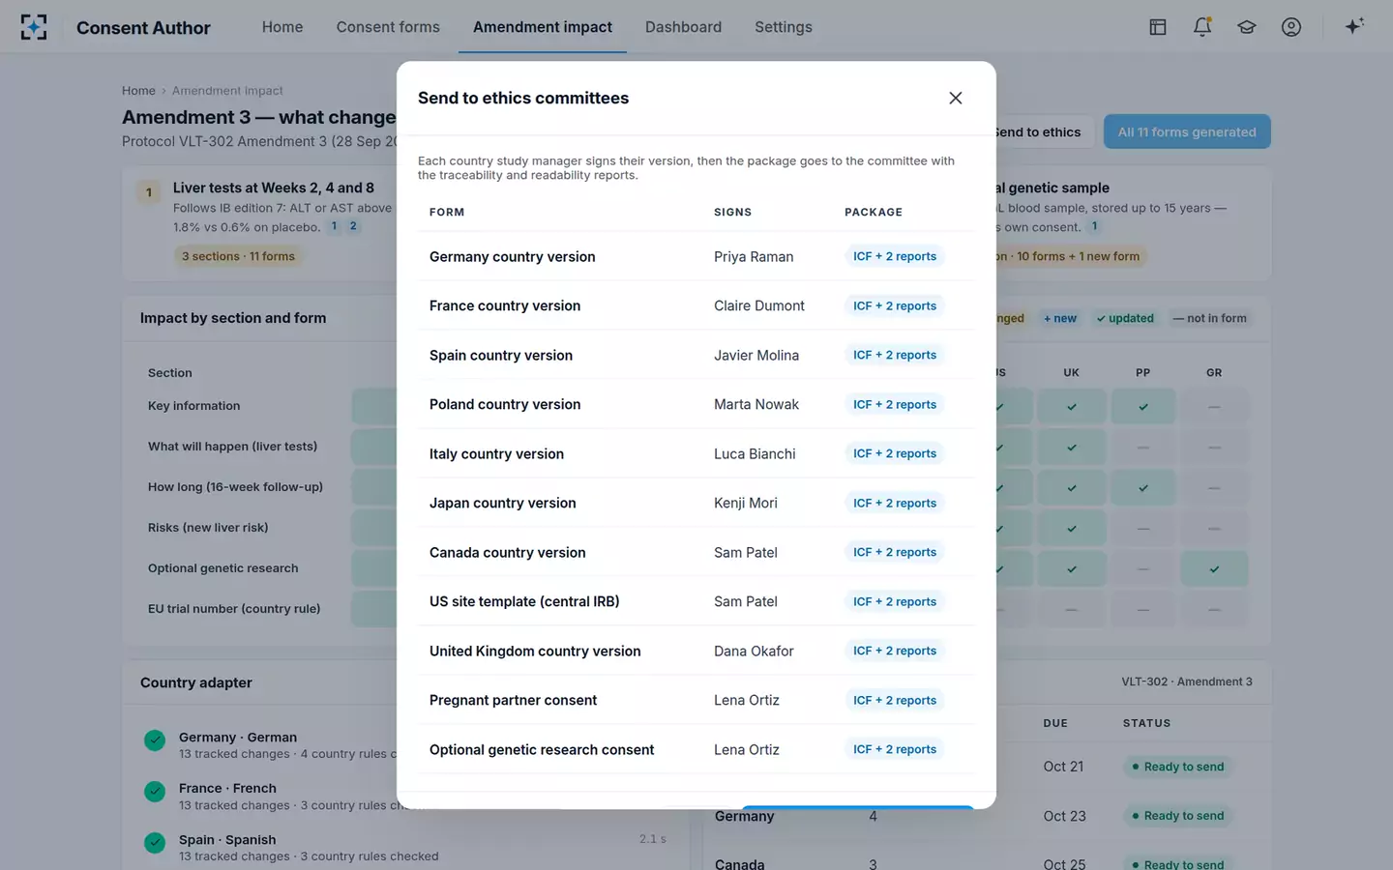Click signer Javier Molina
Screen dimensions: 1393x870
[x=756, y=355]
